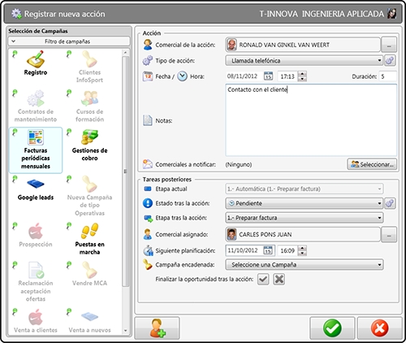The image size is (406, 343).
Task: Open calendar picker for Fecha 08/11/2012
Action: pos(268,76)
